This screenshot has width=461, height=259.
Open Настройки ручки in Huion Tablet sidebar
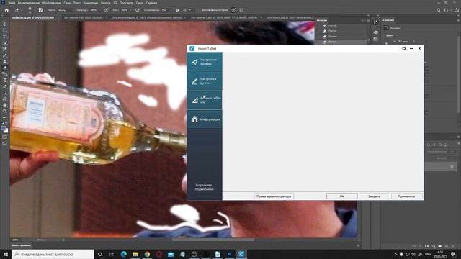[x=205, y=81]
